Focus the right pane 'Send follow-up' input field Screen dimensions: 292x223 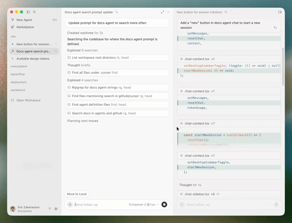[x=226, y=205]
